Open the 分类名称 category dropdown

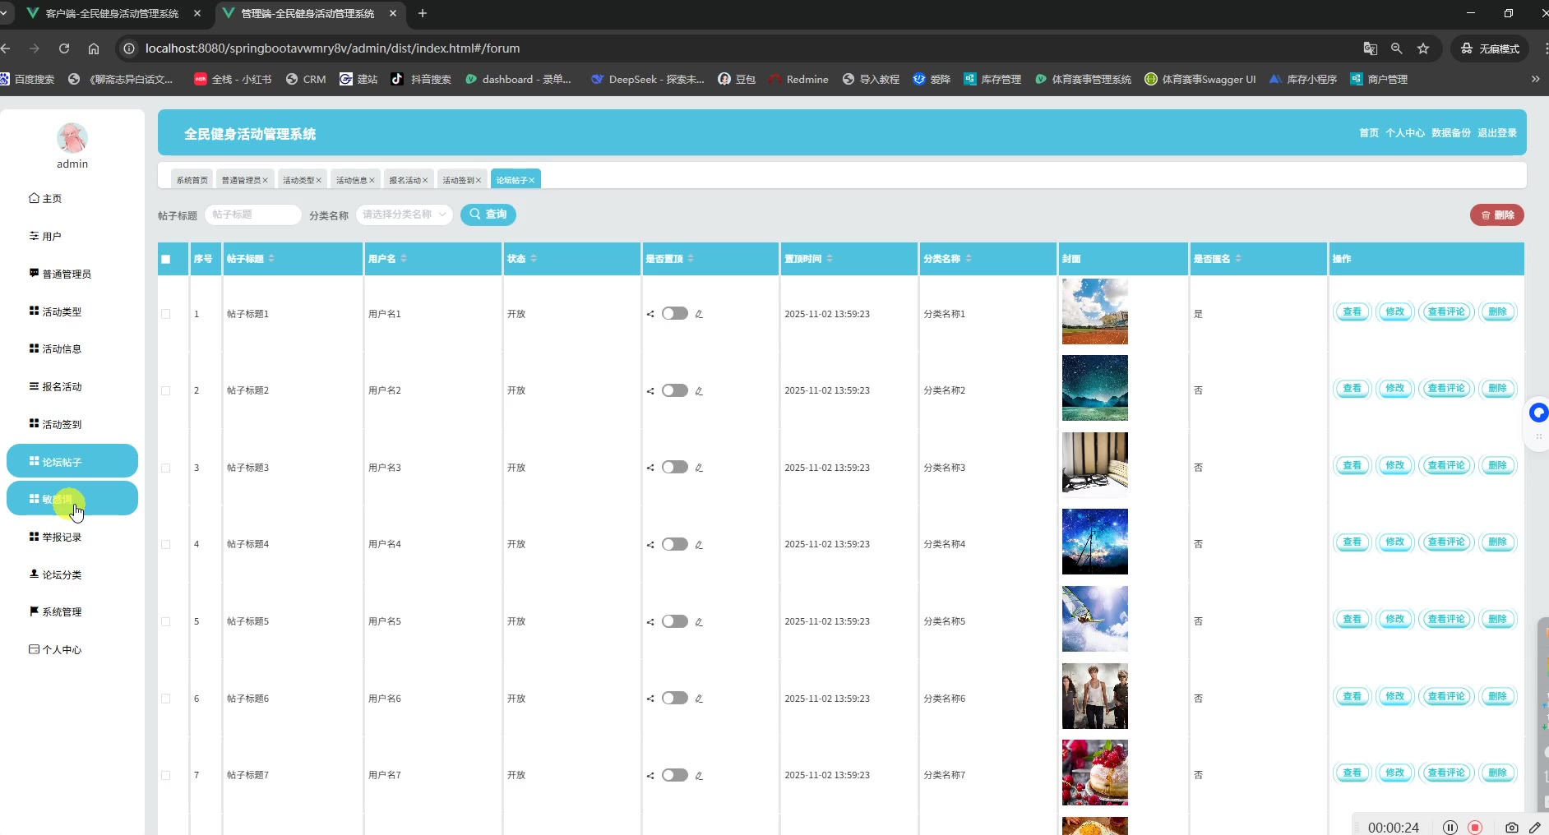click(404, 215)
